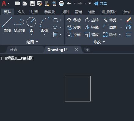Switch to the 管理 ribbon tab
This screenshot has width=134, height=121.
(78, 12)
